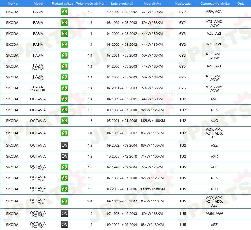This screenshot has height=230, width=251.
Task: Click ON diesel icon in Octavia Kombi 1U5 ASZ row
Action: (64, 225)
